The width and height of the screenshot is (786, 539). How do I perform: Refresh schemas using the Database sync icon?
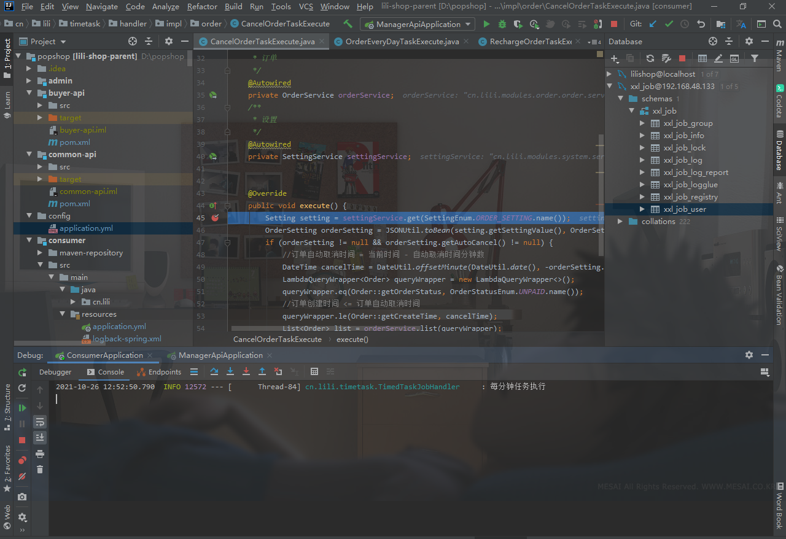pos(650,58)
